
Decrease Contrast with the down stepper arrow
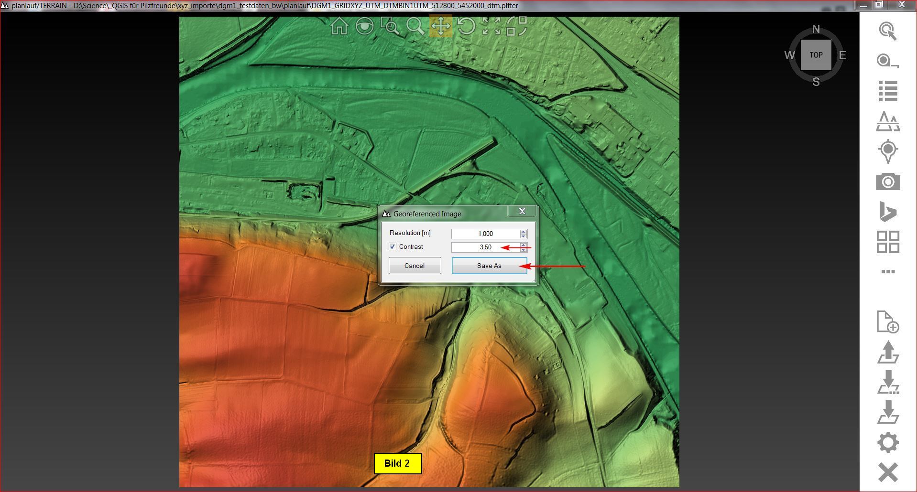pos(524,249)
